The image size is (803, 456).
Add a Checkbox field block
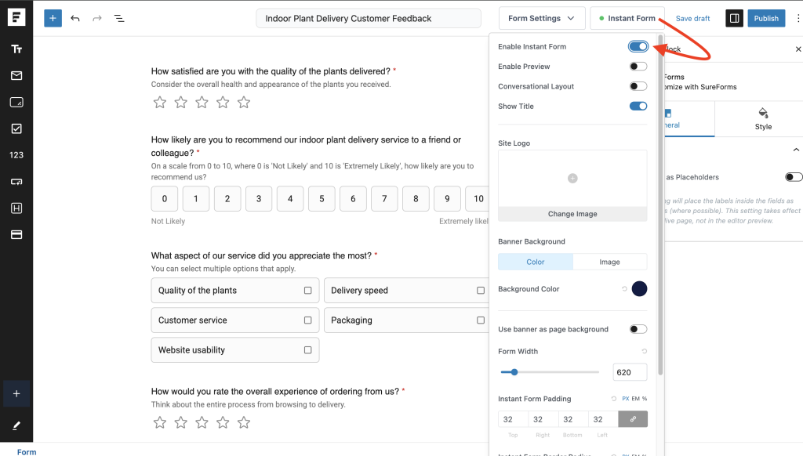tap(16, 128)
